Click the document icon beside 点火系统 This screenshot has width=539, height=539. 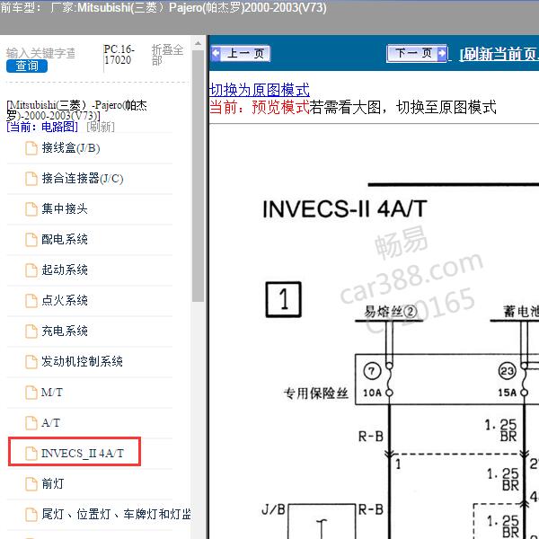31,301
